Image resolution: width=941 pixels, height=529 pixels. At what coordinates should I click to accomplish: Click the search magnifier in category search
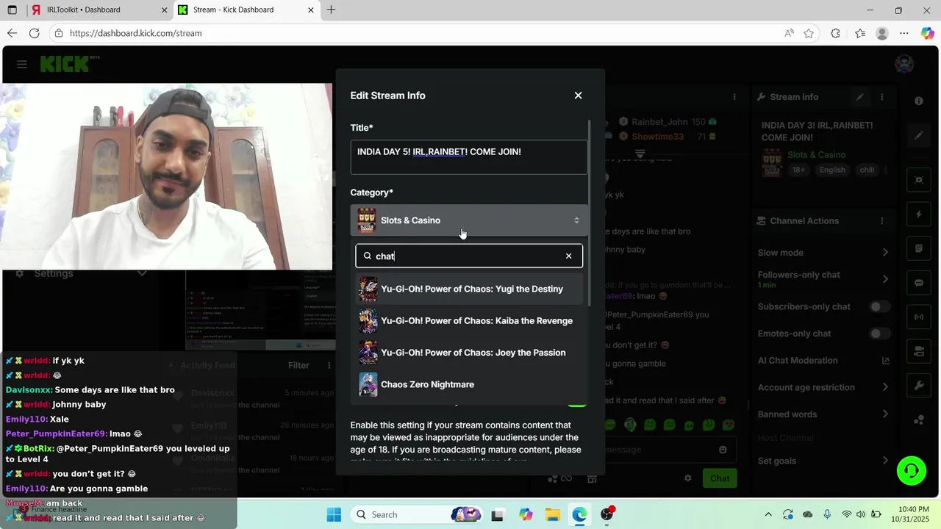(x=368, y=256)
